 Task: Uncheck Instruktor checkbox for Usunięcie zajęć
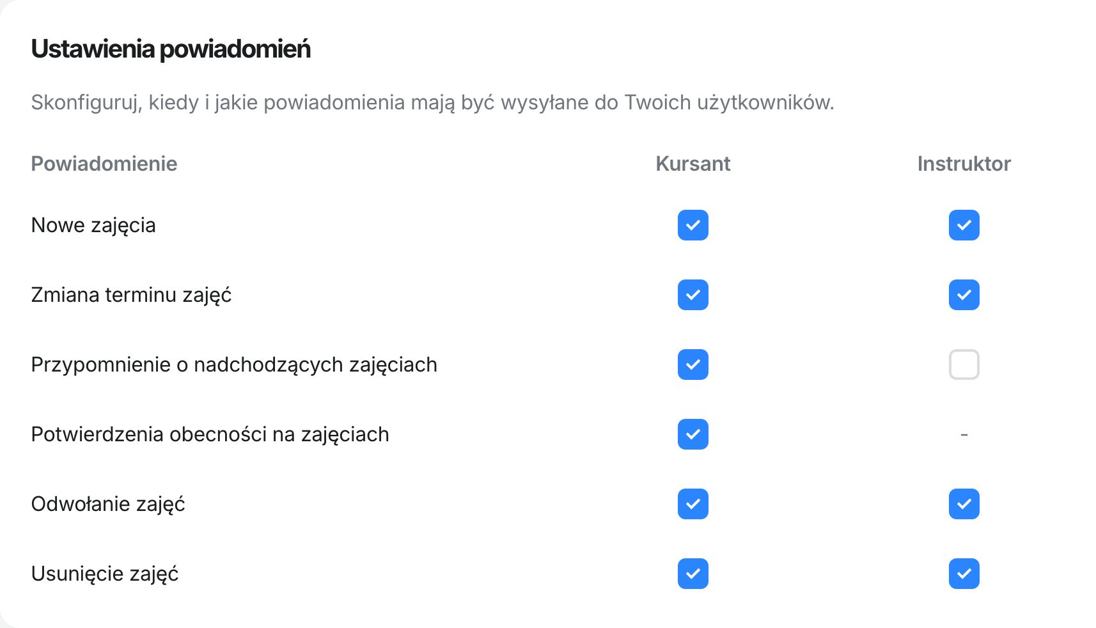tap(964, 574)
